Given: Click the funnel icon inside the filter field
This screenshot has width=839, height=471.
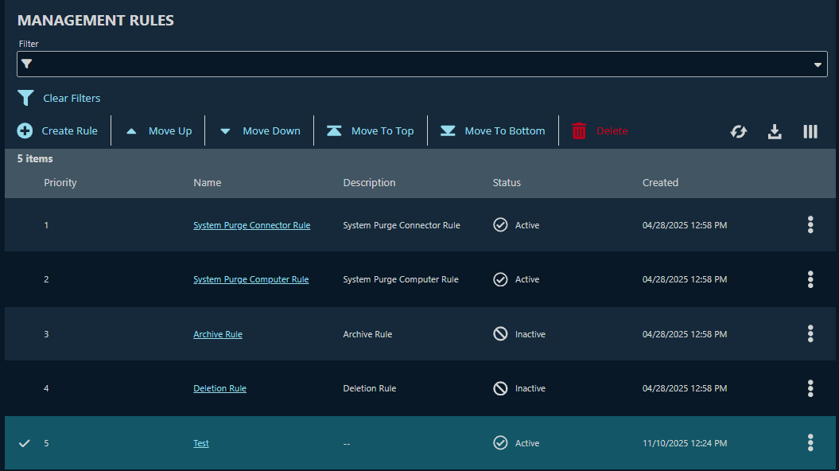Looking at the screenshot, I should click(x=27, y=64).
